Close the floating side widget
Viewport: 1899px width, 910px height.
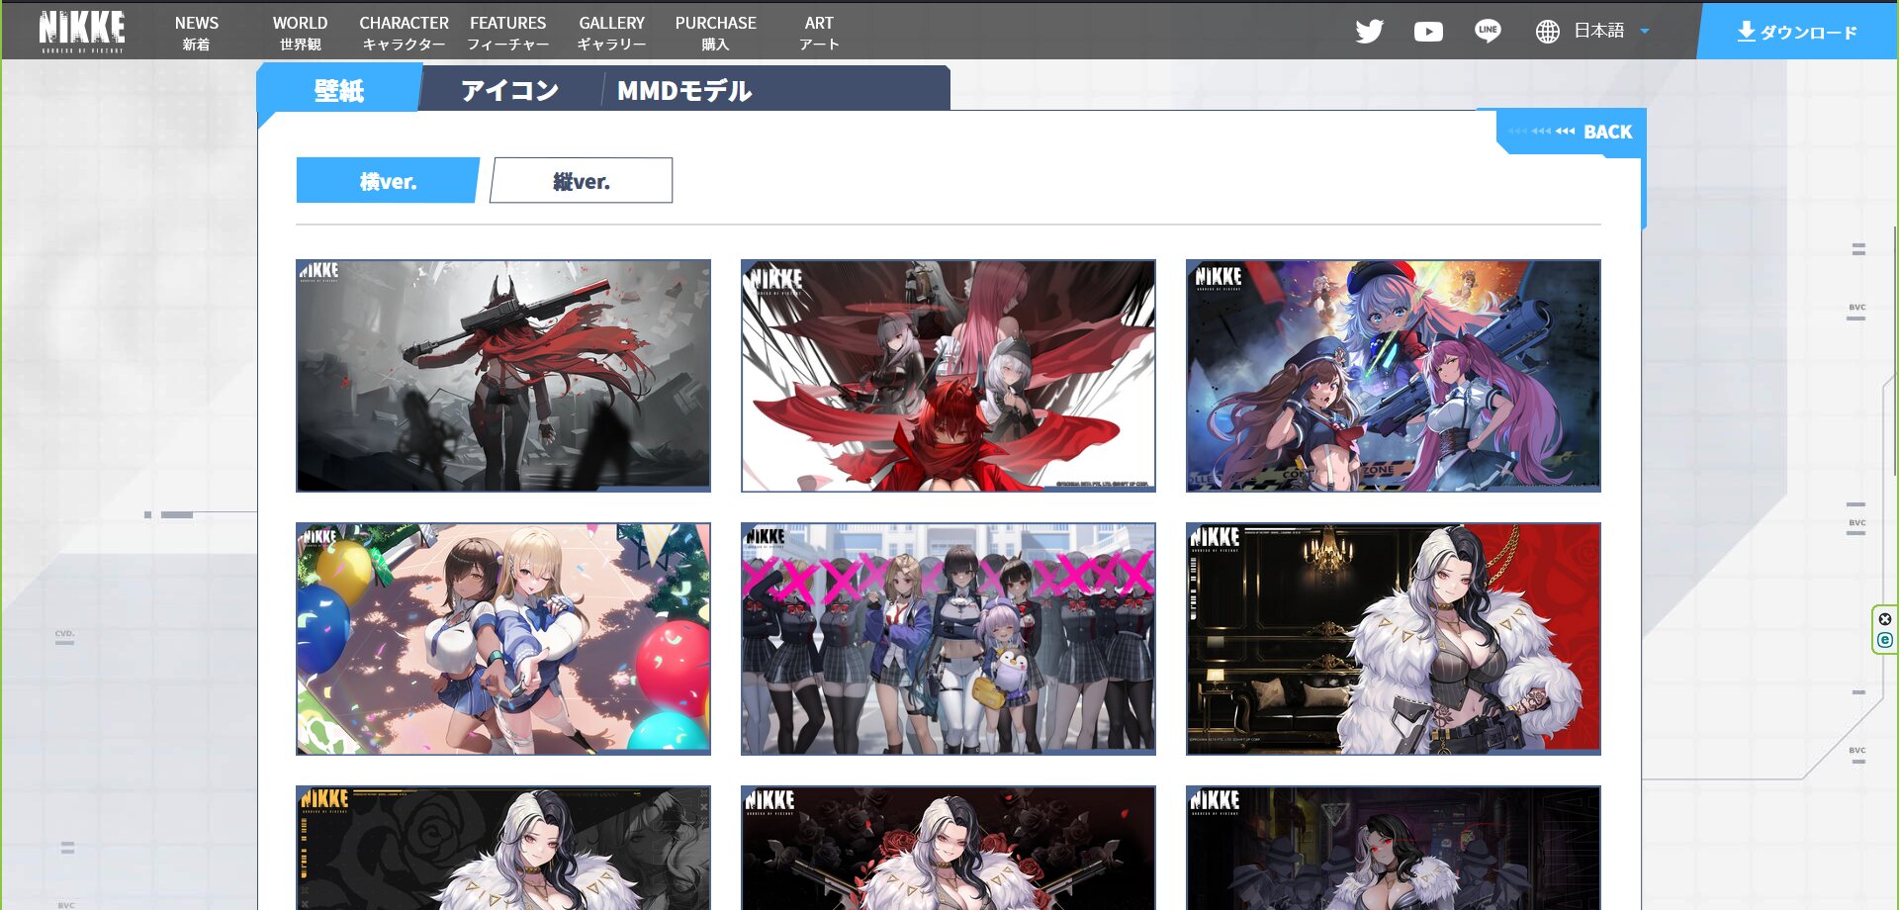1885,619
